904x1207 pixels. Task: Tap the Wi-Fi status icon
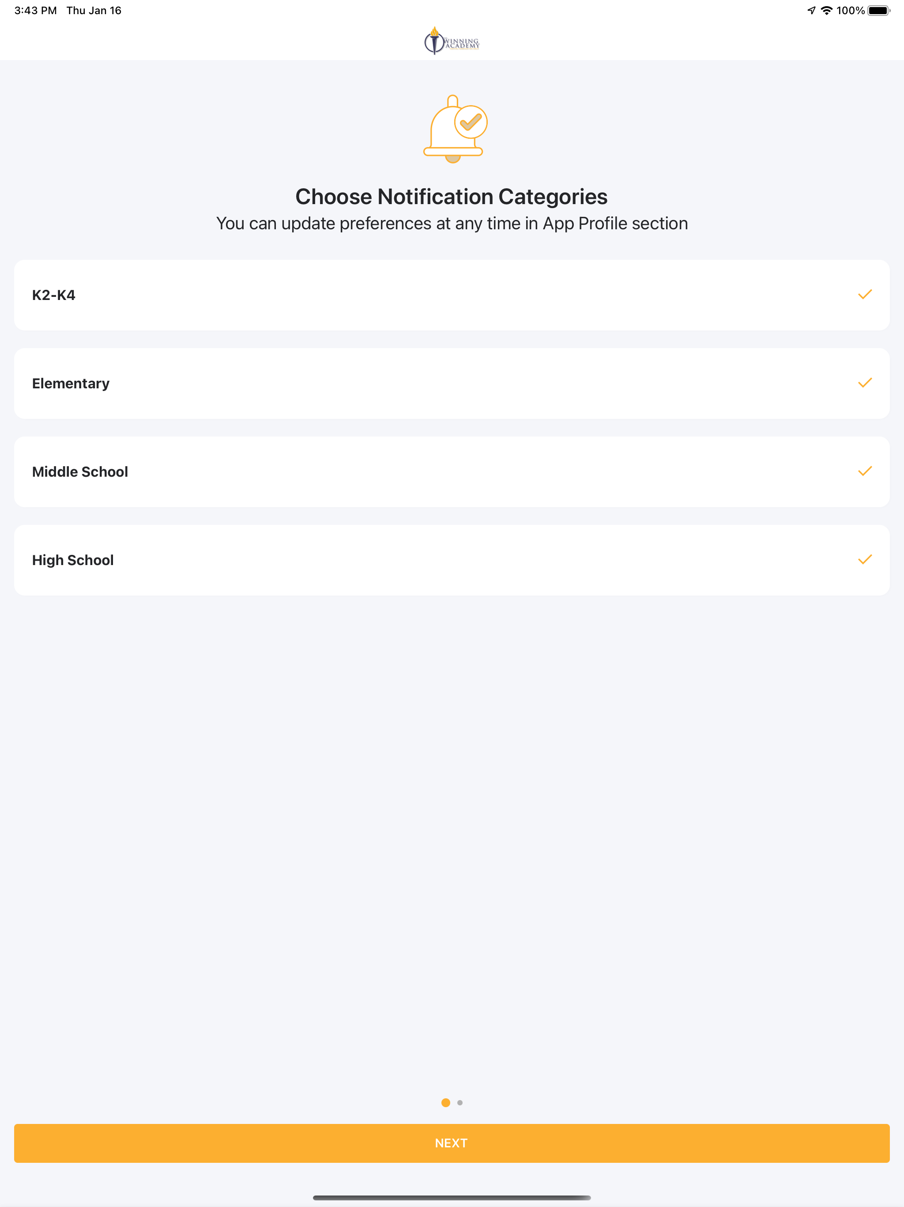coord(827,10)
